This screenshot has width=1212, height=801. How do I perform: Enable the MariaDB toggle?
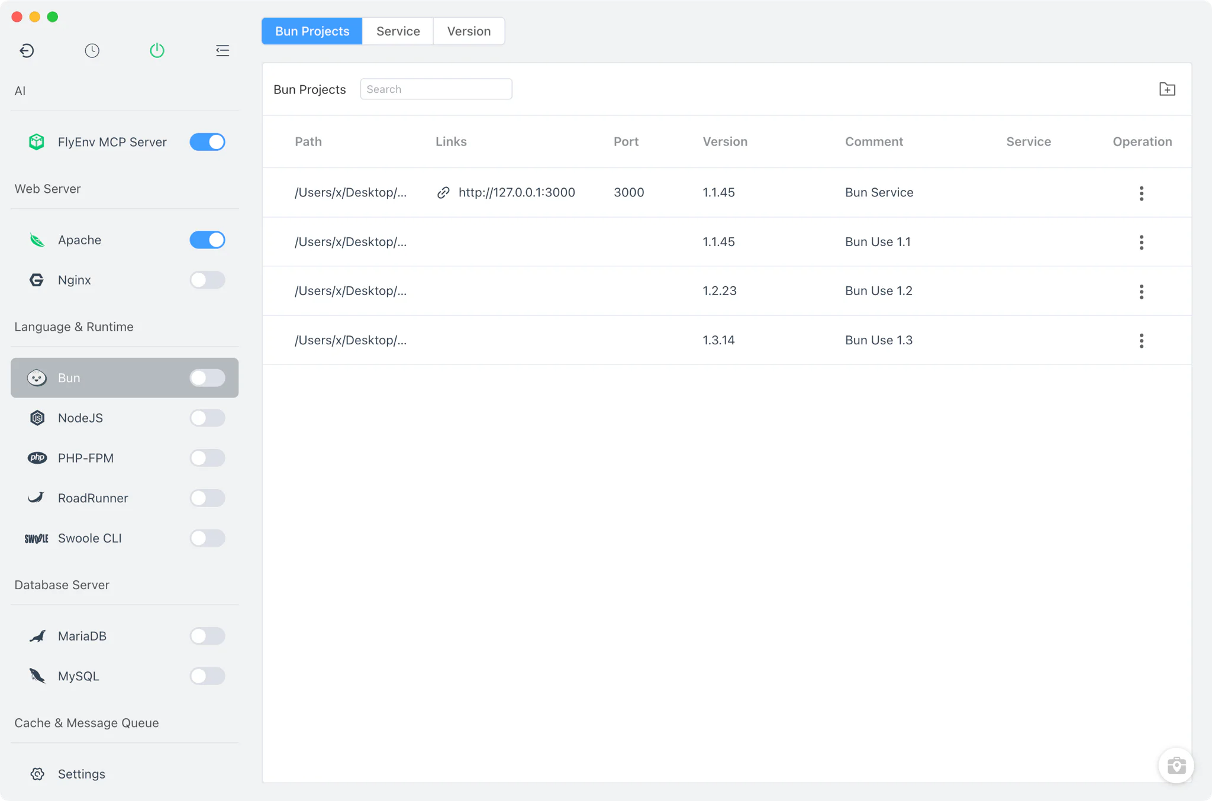[x=207, y=636]
